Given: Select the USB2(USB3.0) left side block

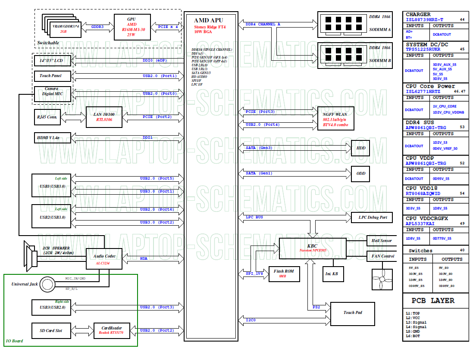Looking at the screenshot, I should tap(51, 216).
